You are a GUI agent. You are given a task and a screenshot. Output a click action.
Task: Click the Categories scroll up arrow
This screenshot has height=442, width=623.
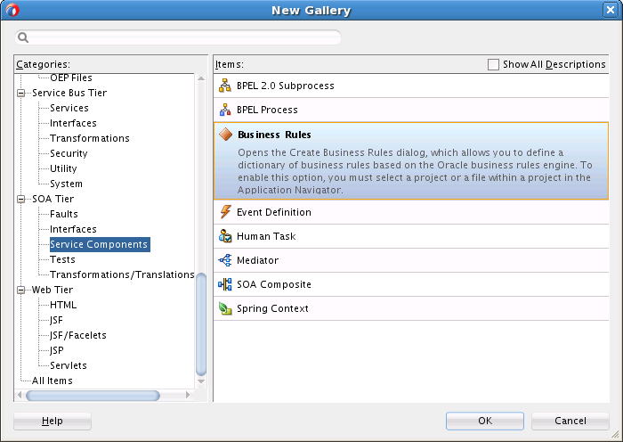click(201, 78)
